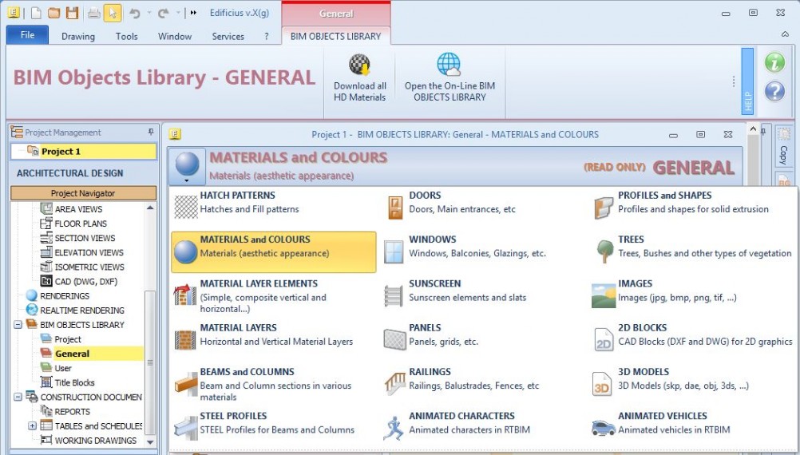Viewport: 800px width, 455px height.
Task: Open the Window menu
Action: [175, 36]
